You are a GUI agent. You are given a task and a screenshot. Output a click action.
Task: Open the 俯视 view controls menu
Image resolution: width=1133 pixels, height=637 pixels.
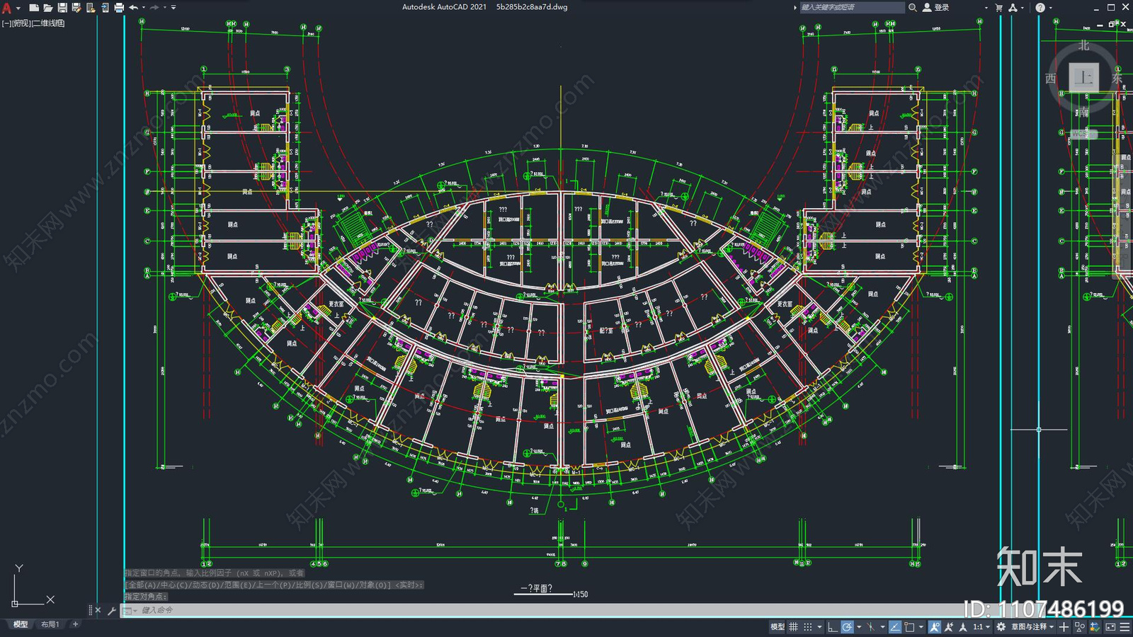[21, 23]
